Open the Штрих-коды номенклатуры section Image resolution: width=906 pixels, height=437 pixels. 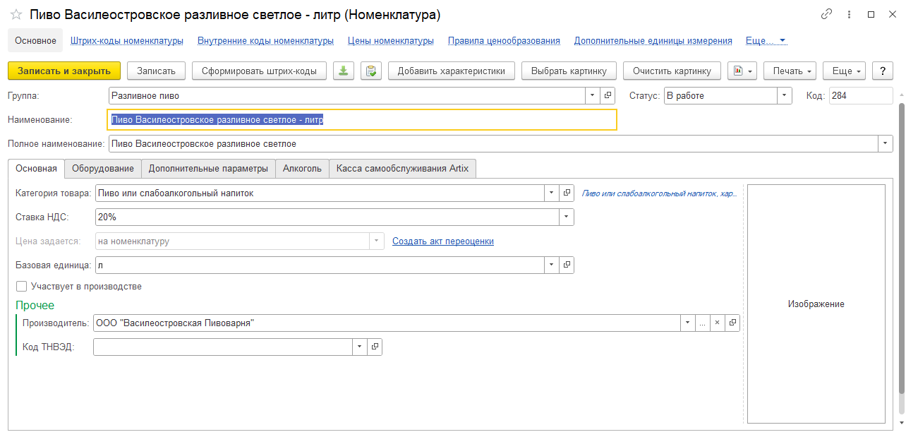[127, 41]
